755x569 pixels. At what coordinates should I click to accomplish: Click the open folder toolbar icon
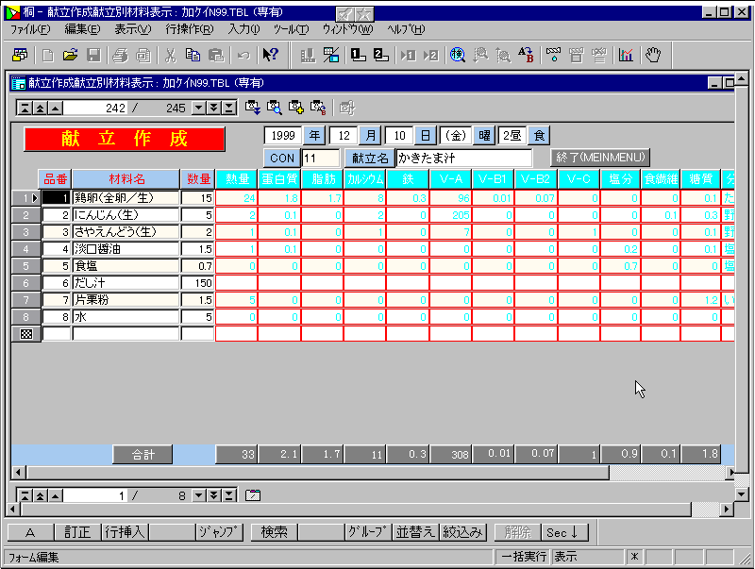tap(70, 55)
